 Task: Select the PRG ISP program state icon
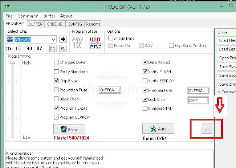click(77, 43)
